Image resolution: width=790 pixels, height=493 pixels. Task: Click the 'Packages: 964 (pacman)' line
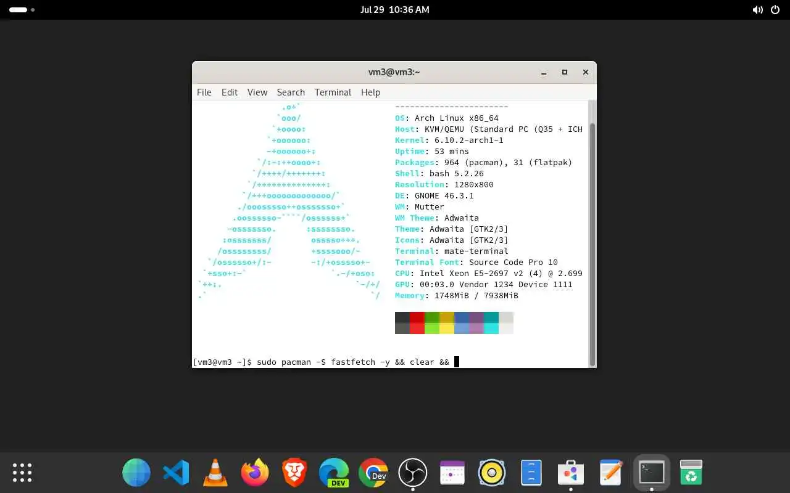pyautogui.click(x=484, y=162)
